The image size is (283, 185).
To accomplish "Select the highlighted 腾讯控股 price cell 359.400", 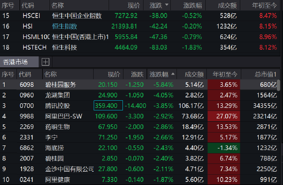I will [x=108, y=105].
